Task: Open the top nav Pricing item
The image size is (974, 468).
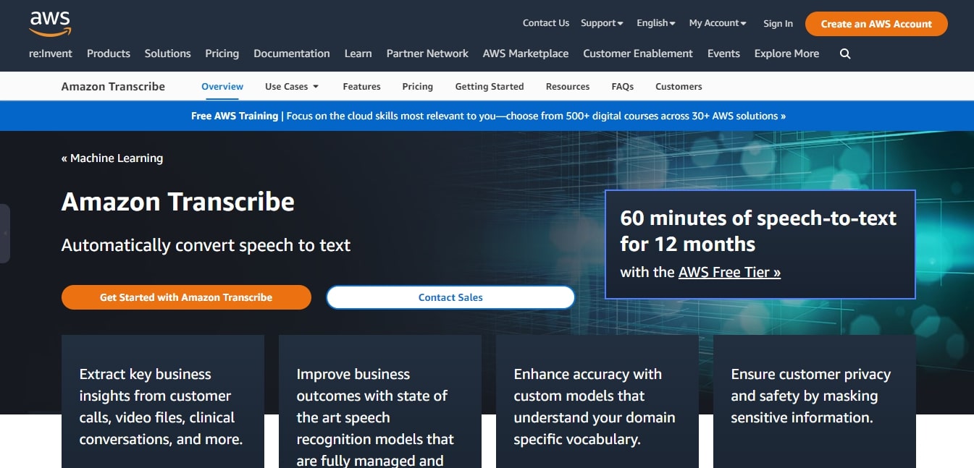Action: [x=222, y=54]
